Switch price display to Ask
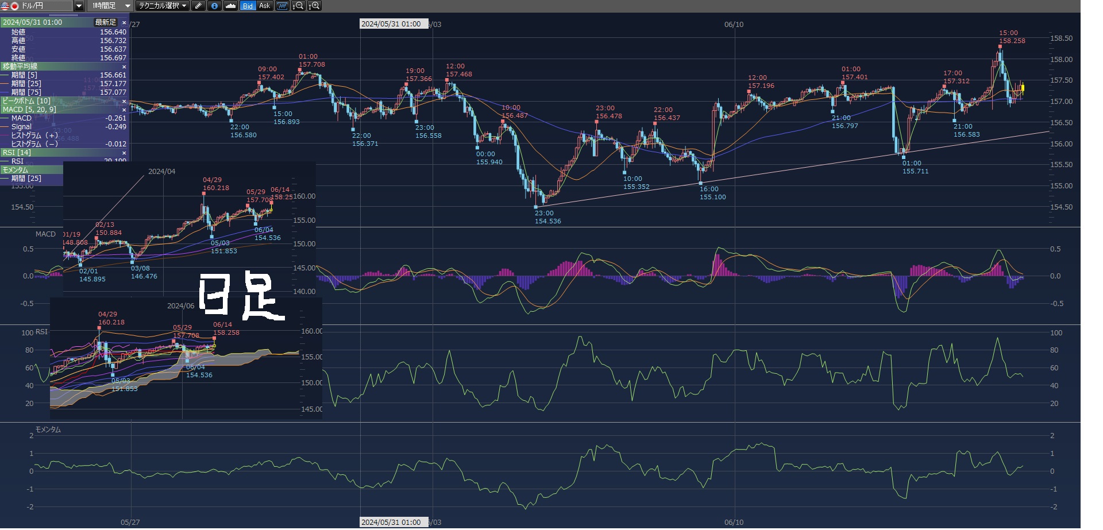Viewport: 1103px width, 530px height. coord(264,6)
